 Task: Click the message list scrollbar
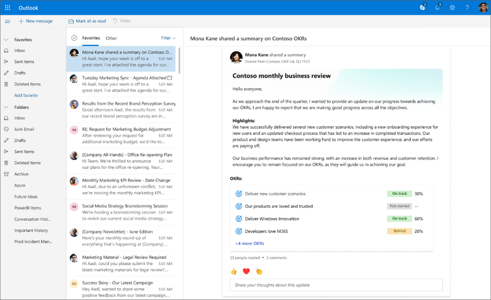point(179,60)
